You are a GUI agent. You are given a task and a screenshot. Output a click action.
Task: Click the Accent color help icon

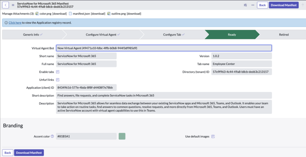(x=52, y=136)
